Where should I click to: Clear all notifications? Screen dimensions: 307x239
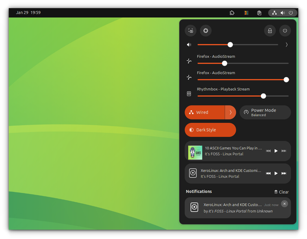coord(281,192)
